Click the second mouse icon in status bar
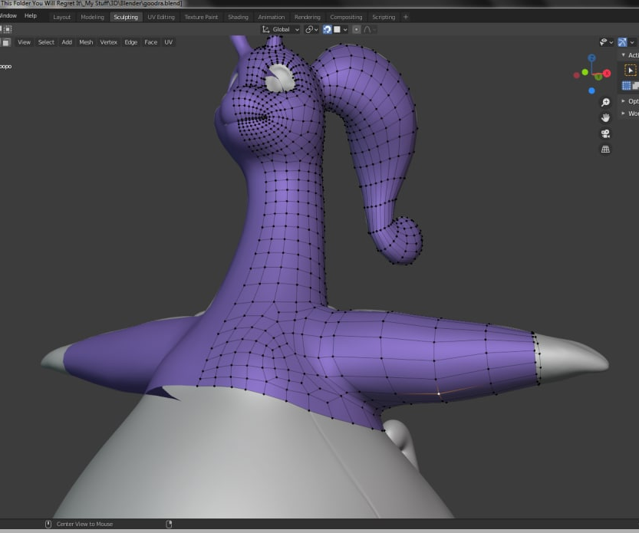This screenshot has height=533, width=639. (169, 524)
